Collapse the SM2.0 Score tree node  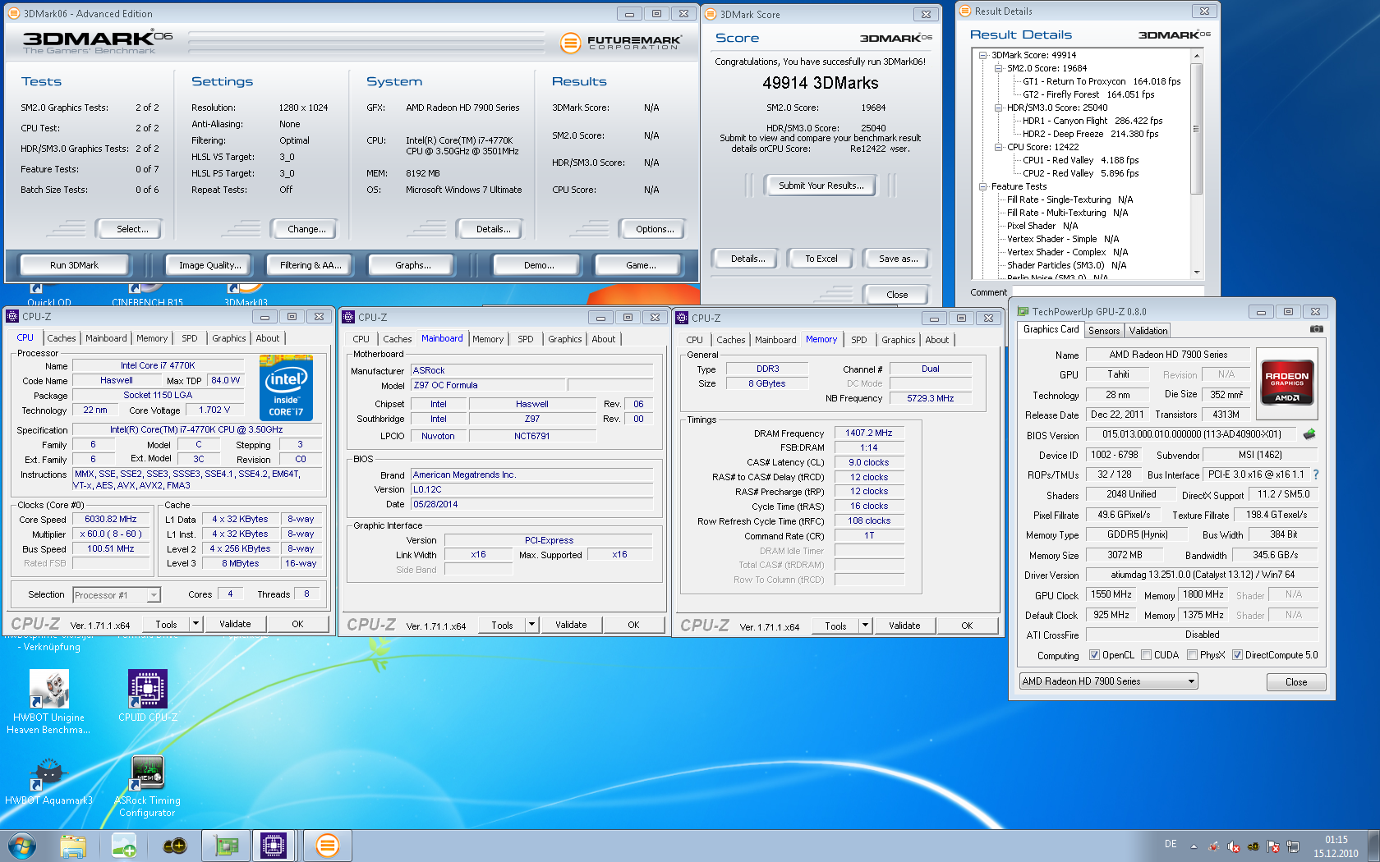(999, 68)
